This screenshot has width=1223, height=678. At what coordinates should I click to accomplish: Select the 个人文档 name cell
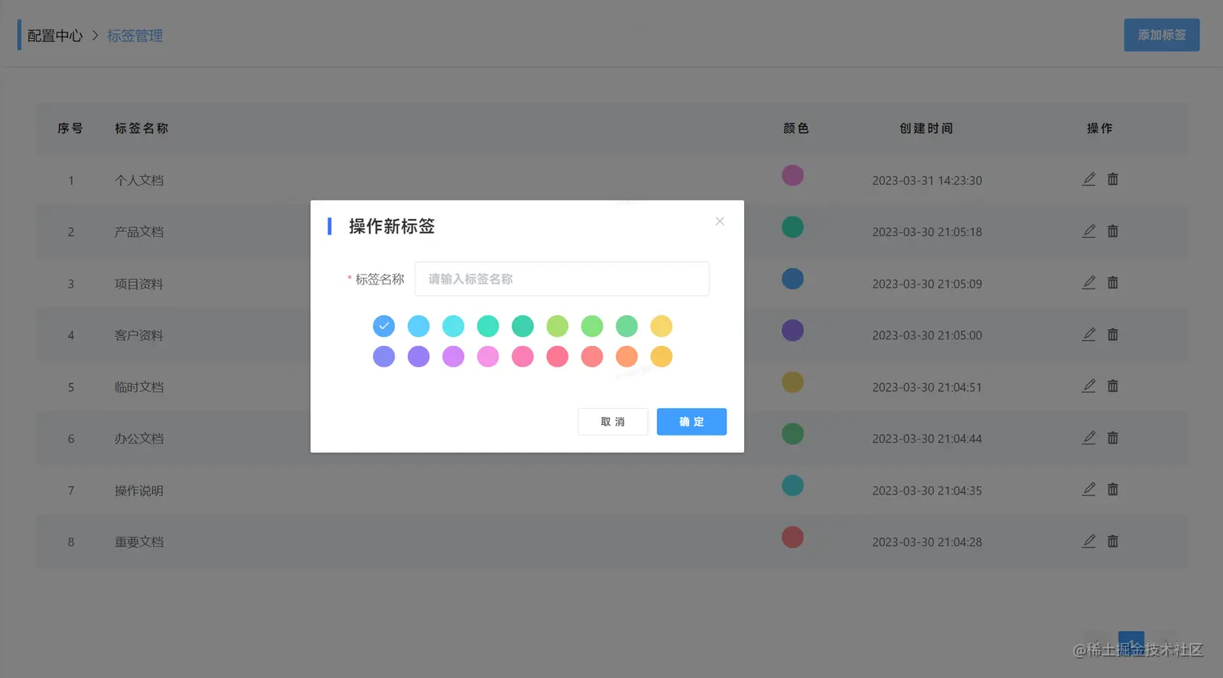(139, 180)
